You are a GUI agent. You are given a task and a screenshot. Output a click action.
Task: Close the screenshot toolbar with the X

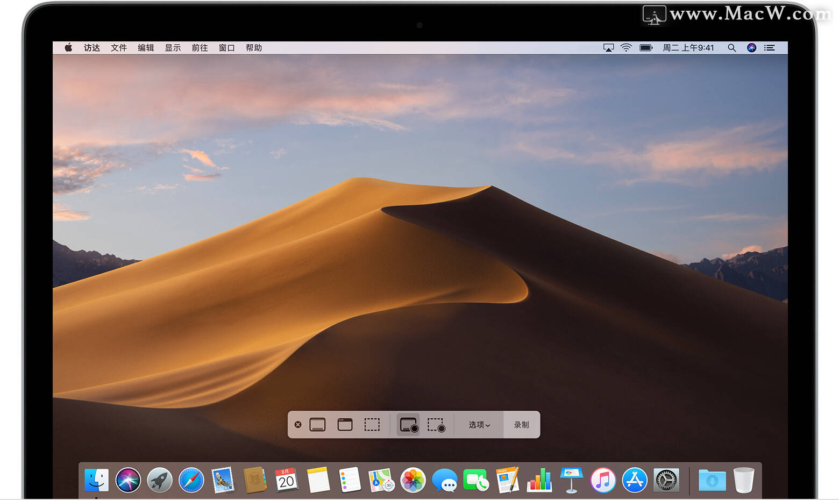tap(298, 425)
